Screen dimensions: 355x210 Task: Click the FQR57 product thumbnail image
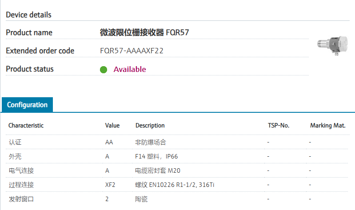coord(330,44)
